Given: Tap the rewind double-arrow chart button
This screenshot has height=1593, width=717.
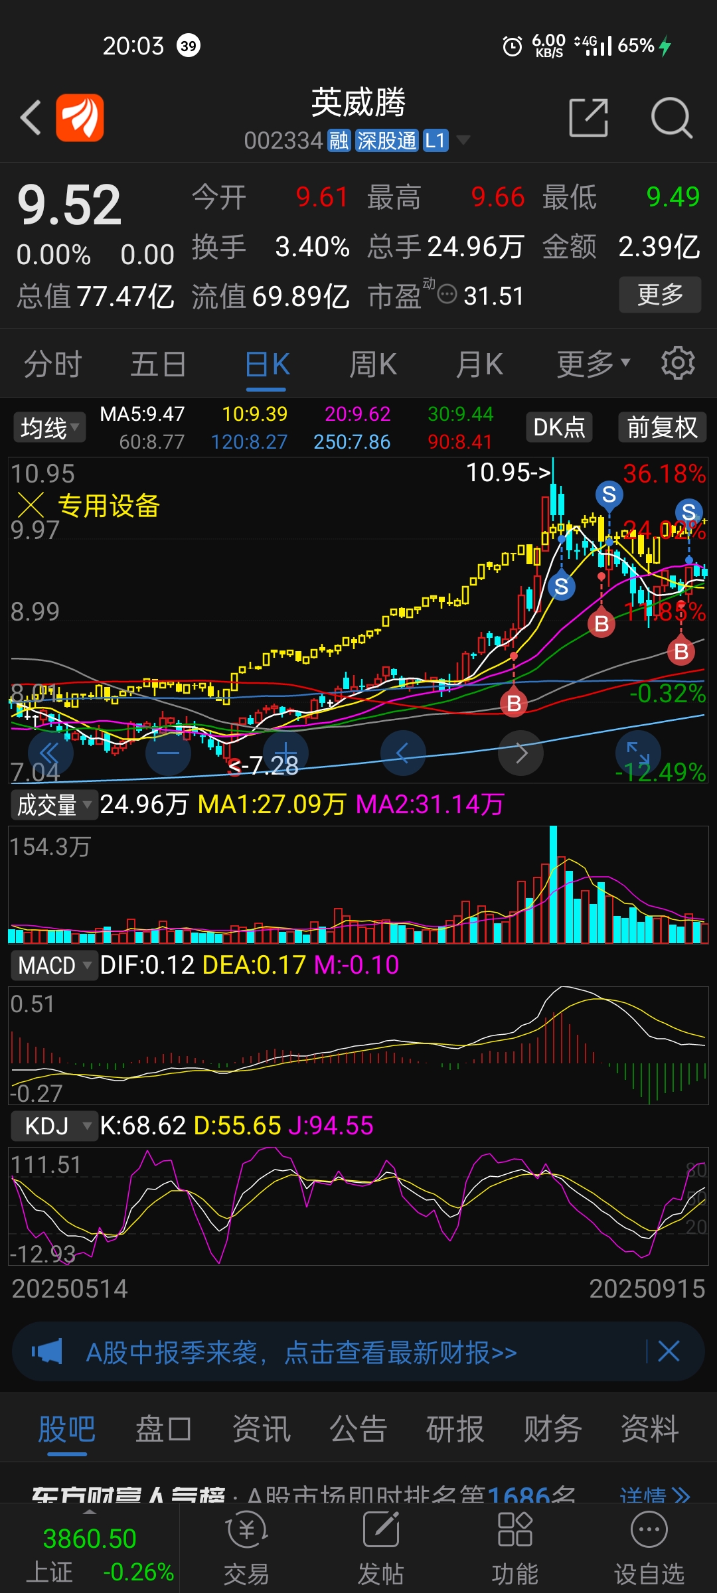Looking at the screenshot, I should pyautogui.click(x=49, y=753).
